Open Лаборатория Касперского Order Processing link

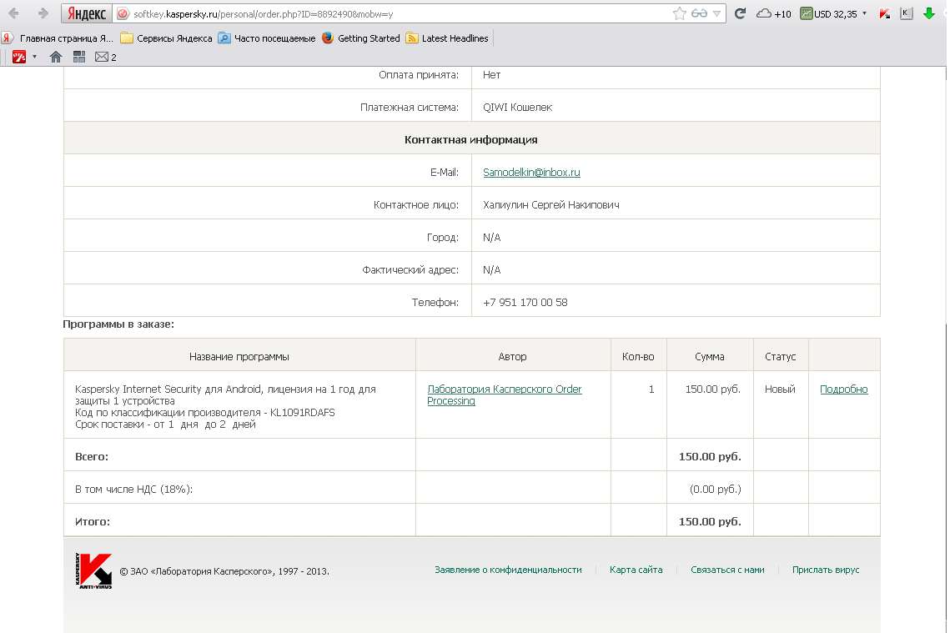pyautogui.click(x=504, y=395)
